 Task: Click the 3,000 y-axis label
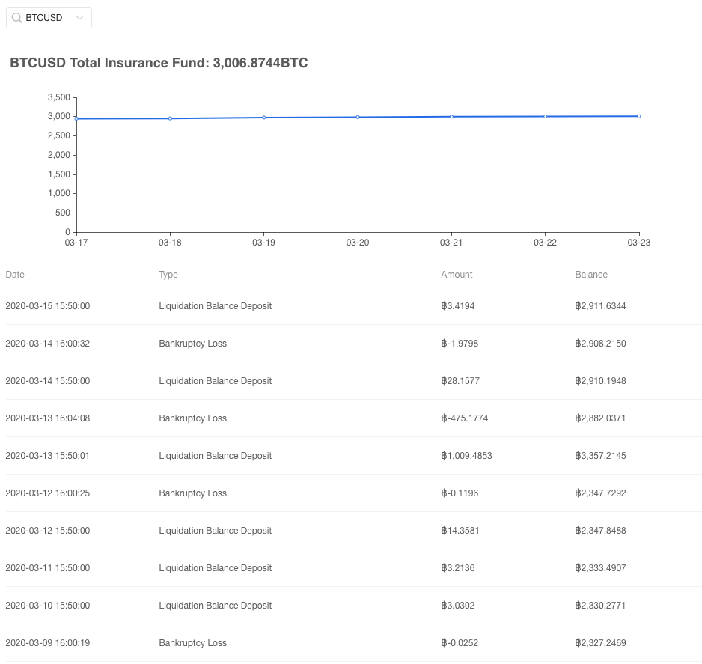coord(59,117)
